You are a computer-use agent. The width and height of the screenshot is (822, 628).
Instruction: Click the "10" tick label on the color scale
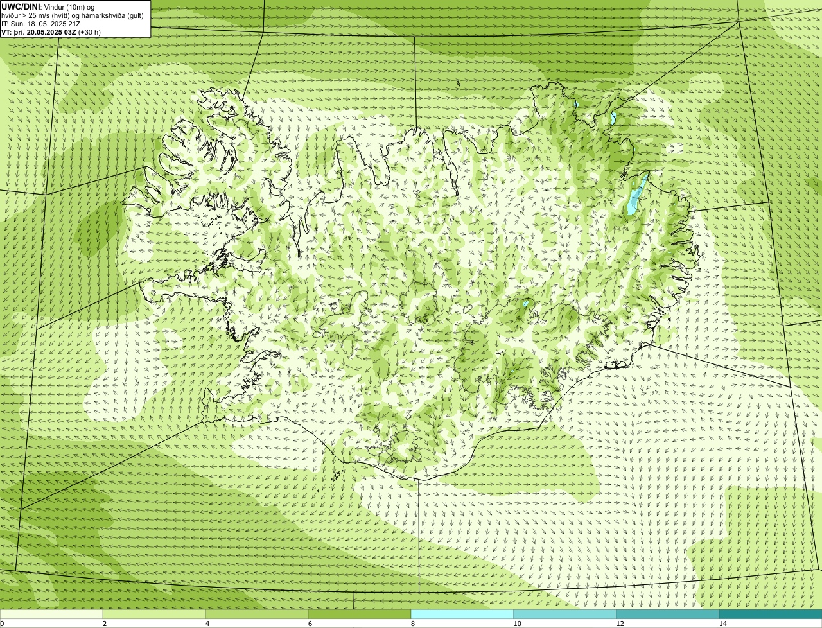pos(517,624)
